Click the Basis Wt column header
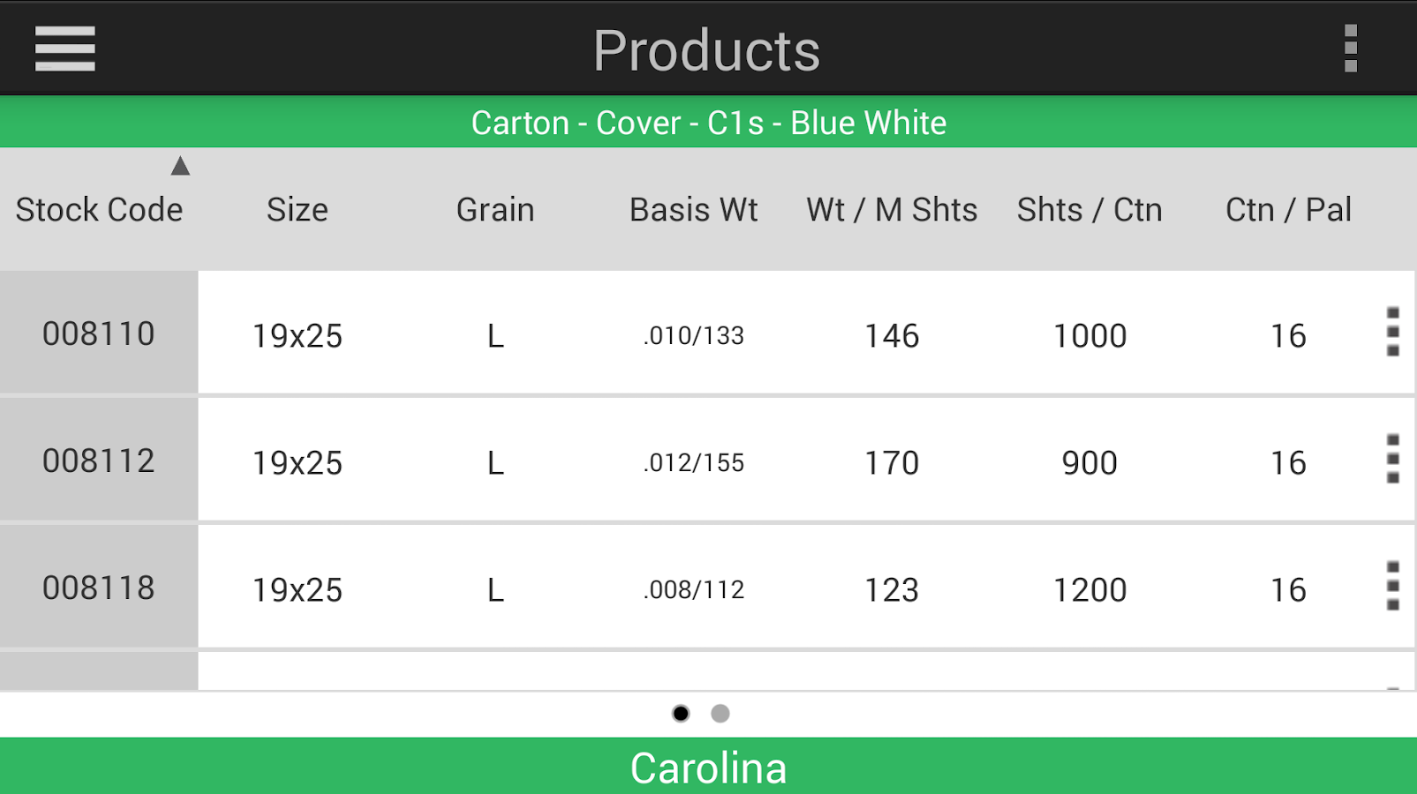 [693, 210]
